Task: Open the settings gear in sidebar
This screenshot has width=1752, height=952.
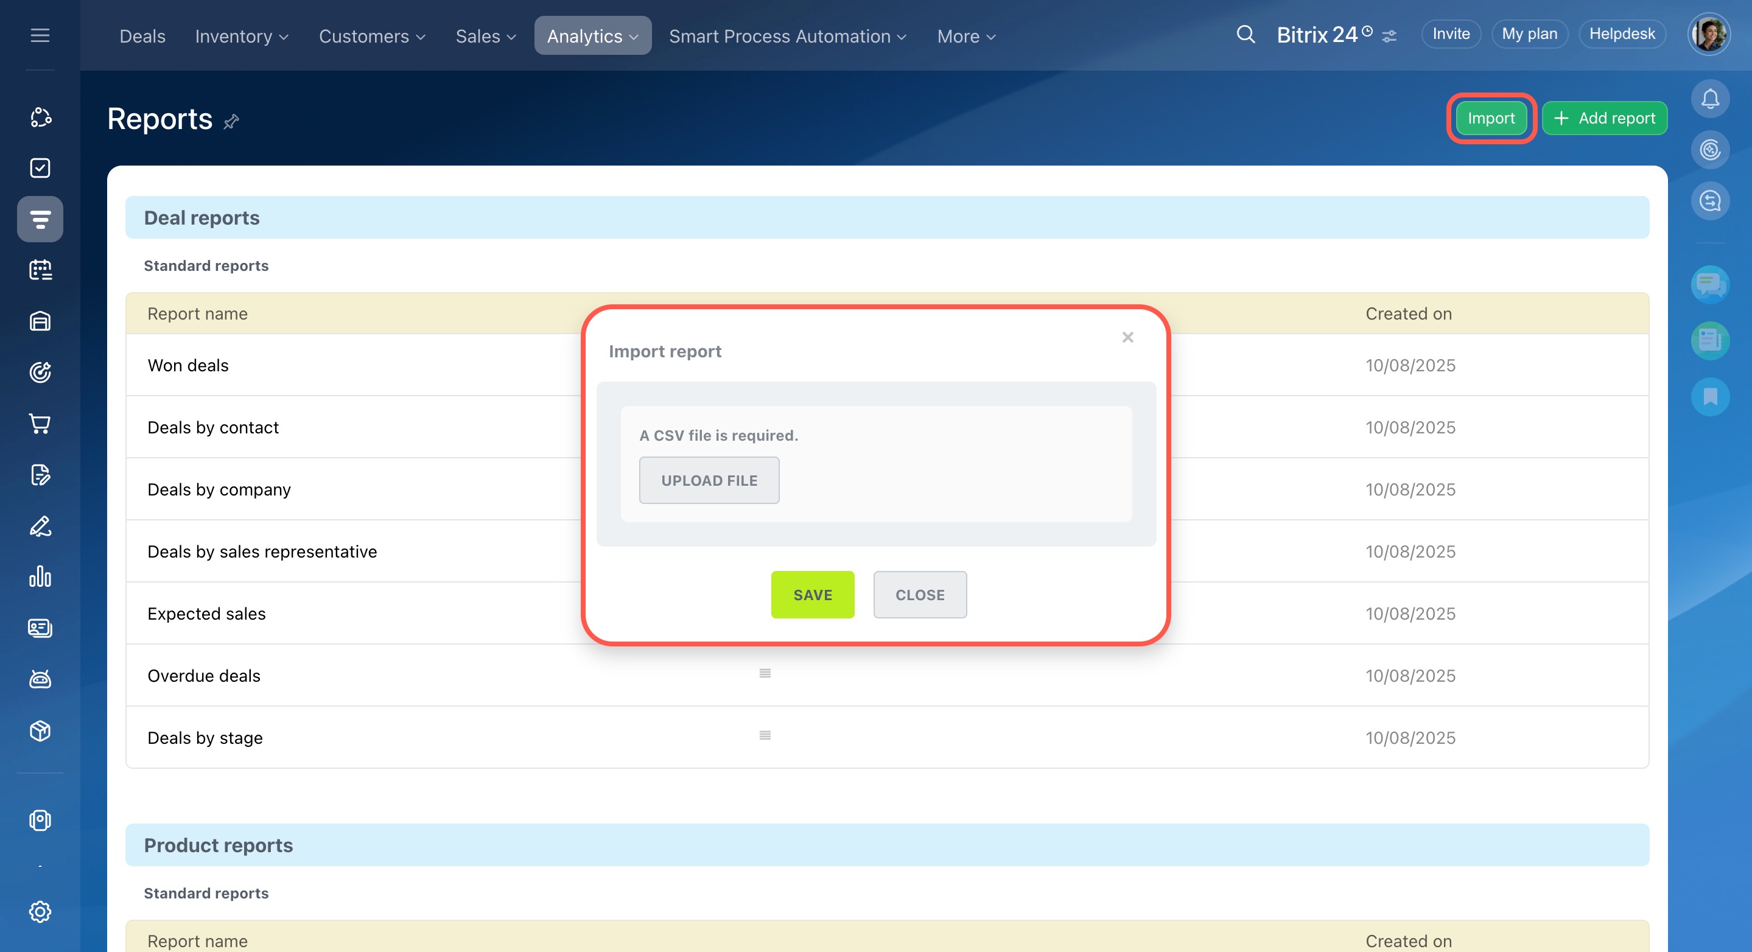Action: [40, 911]
